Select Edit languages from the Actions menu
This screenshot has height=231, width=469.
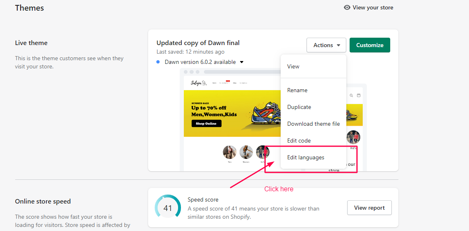[306, 157]
